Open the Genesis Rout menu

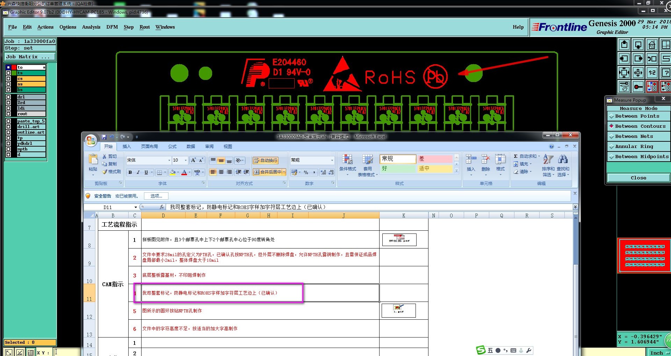click(145, 27)
